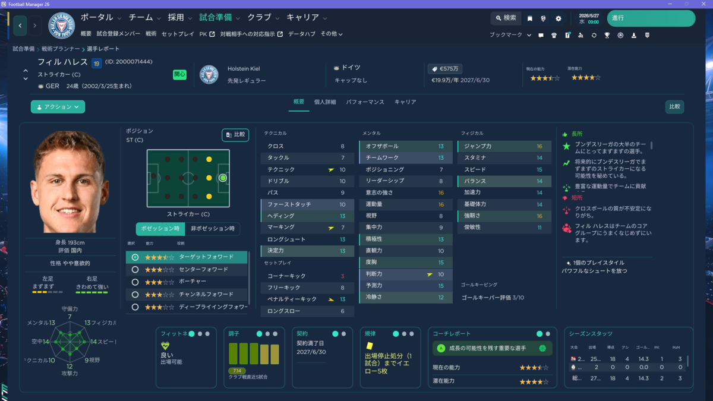Open the person-search scouting bookmark icon
This screenshot has width=713, height=401.
581,35
